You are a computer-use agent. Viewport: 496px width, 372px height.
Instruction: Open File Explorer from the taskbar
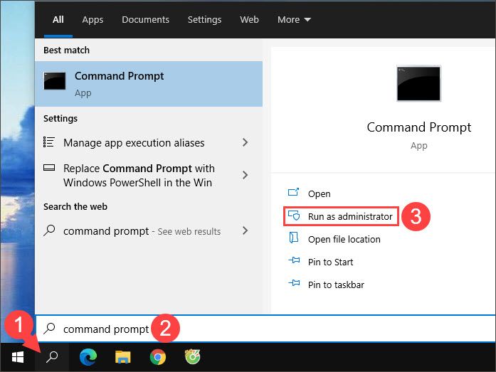click(x=122, y=357)
